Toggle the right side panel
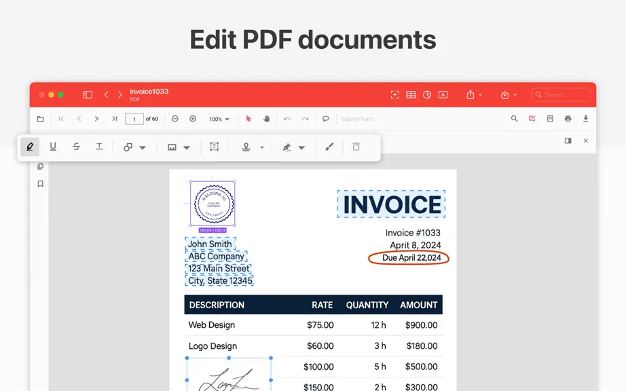 click(x=568, y=141)
